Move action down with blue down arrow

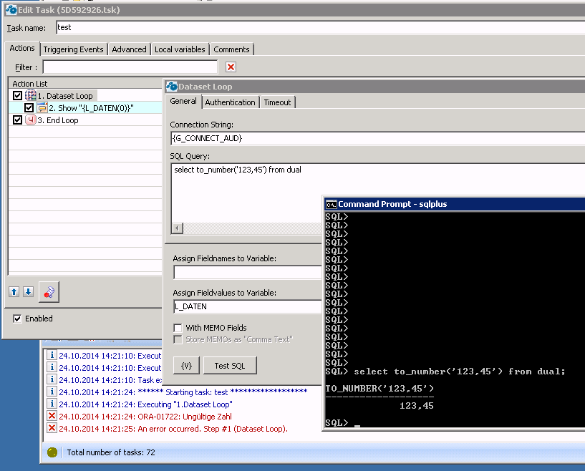(28, 291)
